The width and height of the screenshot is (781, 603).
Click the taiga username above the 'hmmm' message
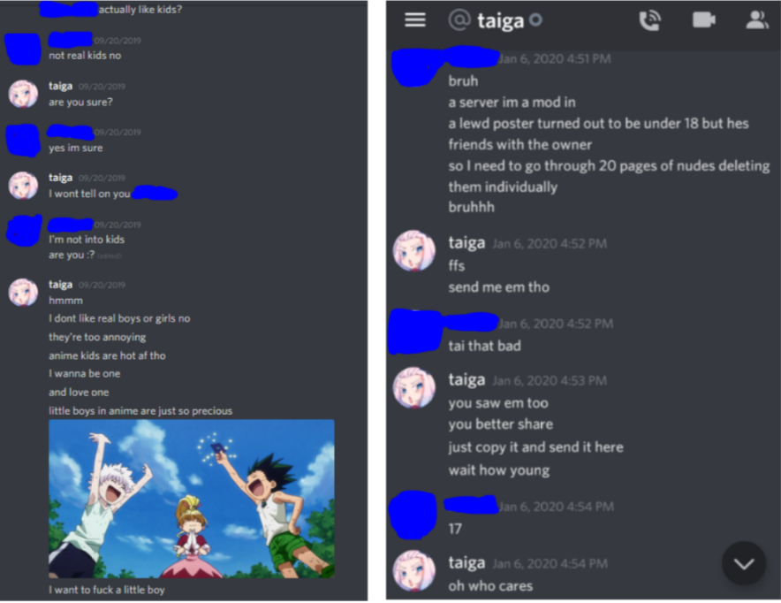click(x=61, y=285)
